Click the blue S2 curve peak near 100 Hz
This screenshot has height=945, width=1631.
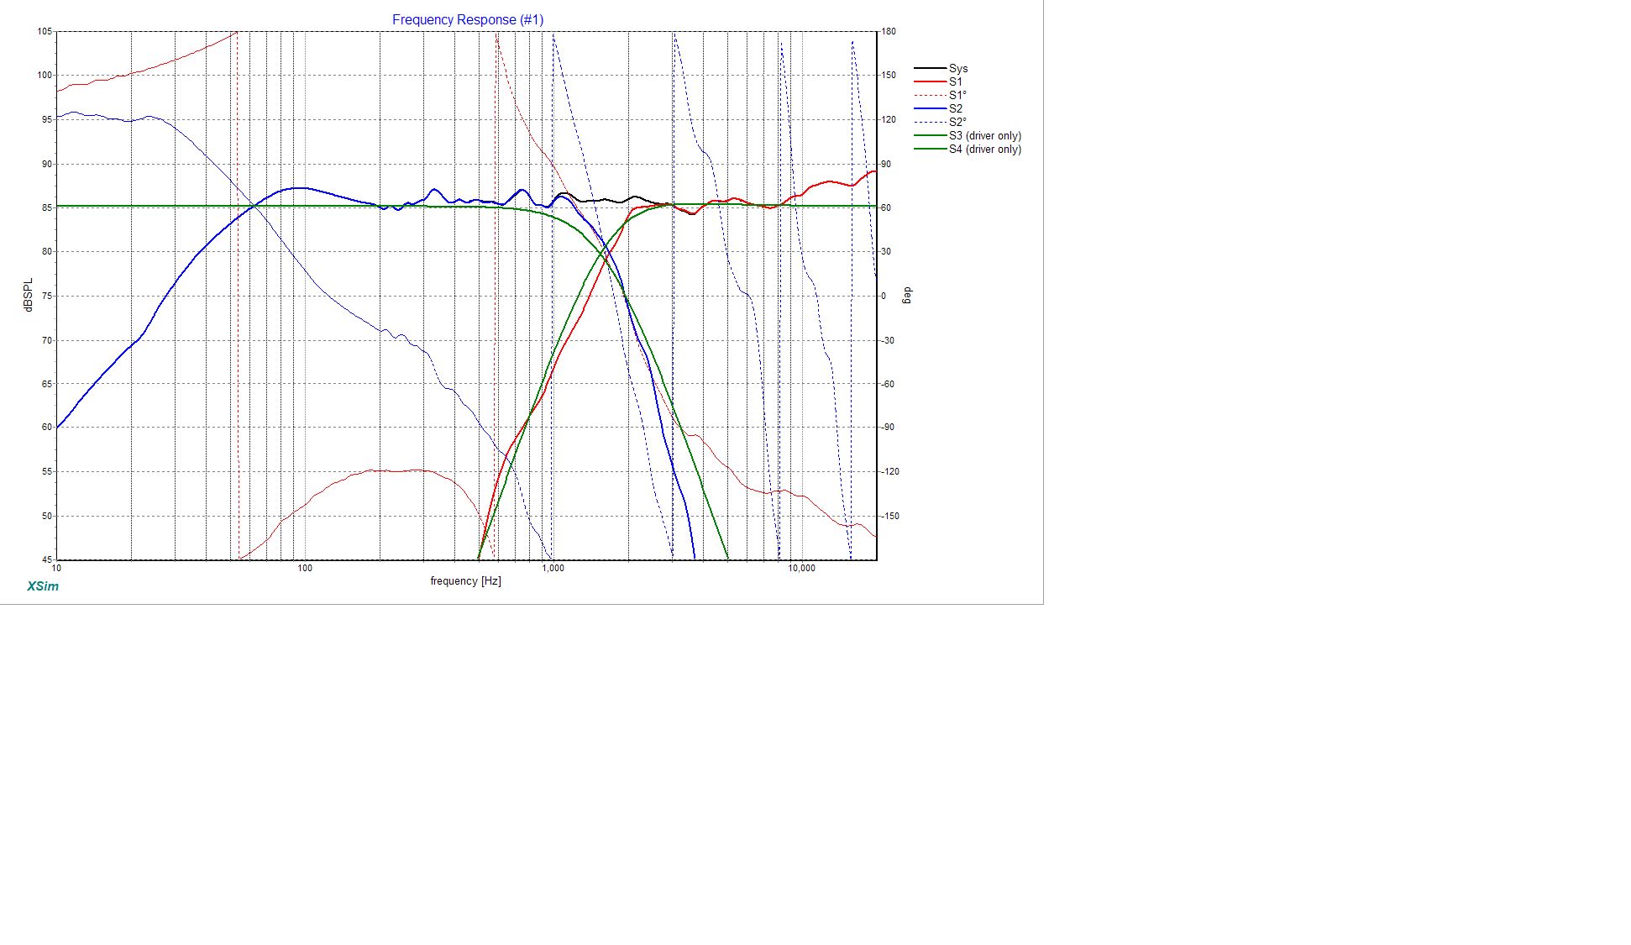pyautogui.click(x=298, y=188)
